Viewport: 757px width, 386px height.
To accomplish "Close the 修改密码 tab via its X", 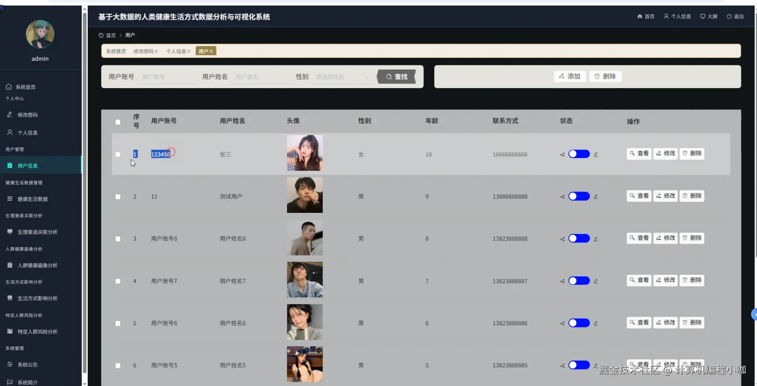I will (156, 51).
